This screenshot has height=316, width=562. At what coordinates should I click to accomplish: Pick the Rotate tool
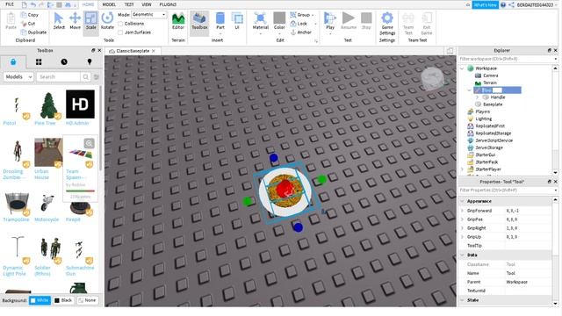pos(107,21)
